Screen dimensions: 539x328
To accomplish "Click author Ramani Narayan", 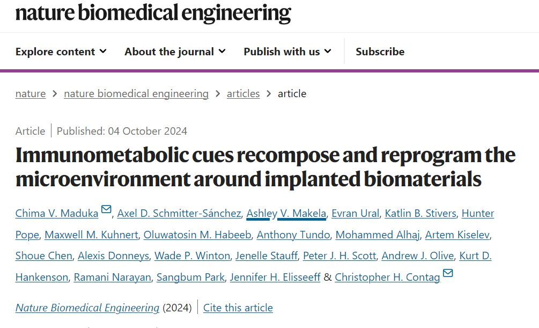I will click(113, 277).
